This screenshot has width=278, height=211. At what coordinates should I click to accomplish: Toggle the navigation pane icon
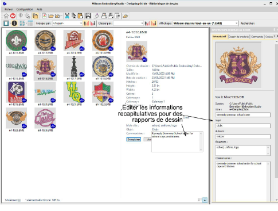(6, 24)
